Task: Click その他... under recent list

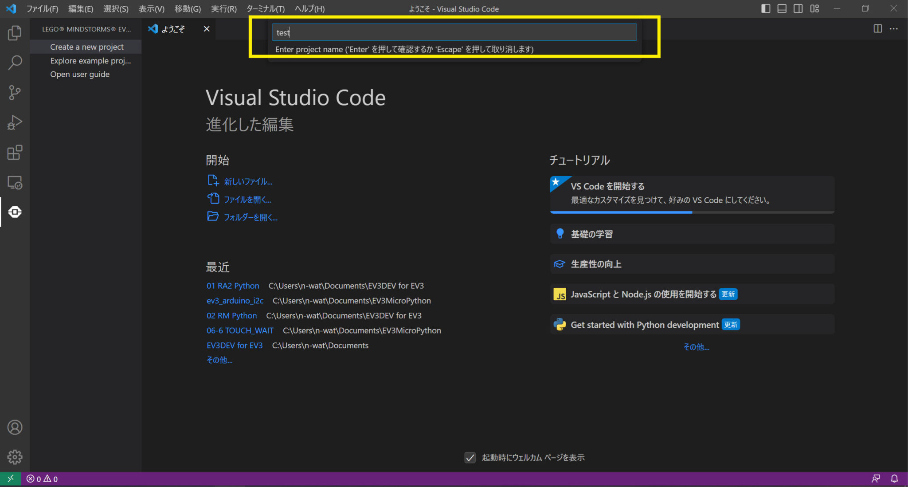Action: (x=219, y=360)
